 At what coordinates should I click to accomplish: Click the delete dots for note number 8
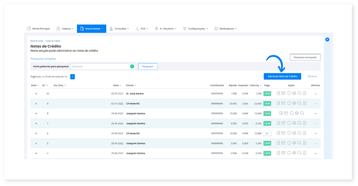(x=315, y=113)
